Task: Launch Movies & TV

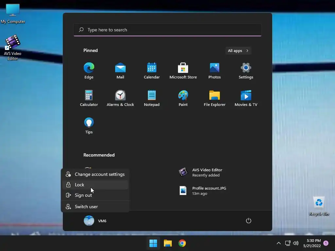Action: (x=246, y=98)
